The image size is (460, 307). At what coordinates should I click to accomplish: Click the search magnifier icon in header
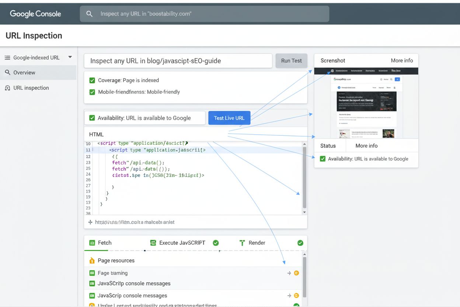tap(89, 14)
